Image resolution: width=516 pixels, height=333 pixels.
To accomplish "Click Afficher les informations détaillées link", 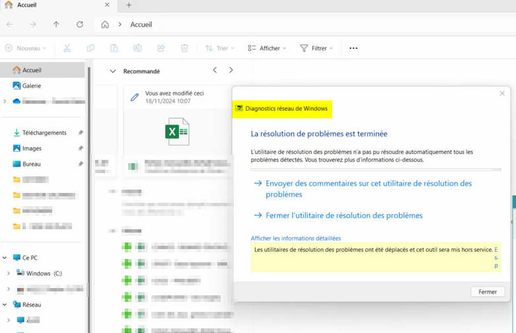I will (296, 239).
